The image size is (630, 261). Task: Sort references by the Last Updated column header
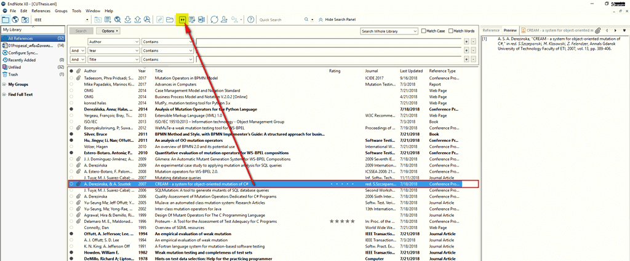(410, 71)
